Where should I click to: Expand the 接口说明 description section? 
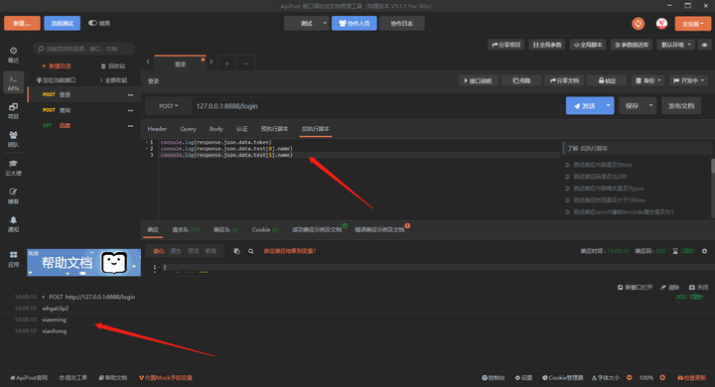478,80
